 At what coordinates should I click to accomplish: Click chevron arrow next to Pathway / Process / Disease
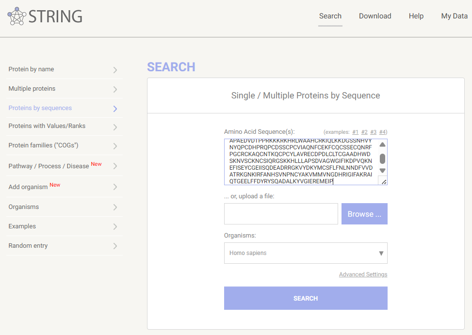[115, 166]
